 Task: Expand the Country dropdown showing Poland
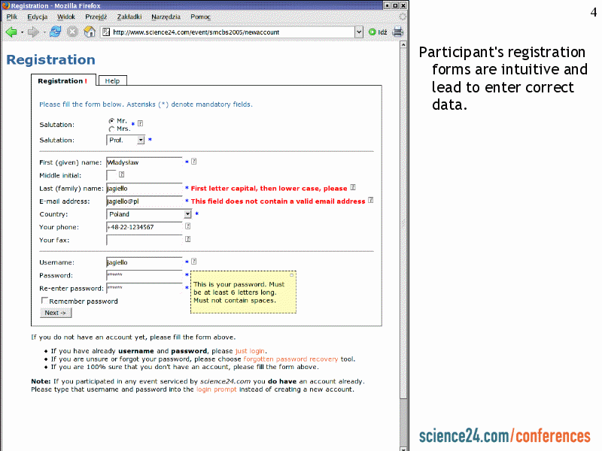(187, 214)
